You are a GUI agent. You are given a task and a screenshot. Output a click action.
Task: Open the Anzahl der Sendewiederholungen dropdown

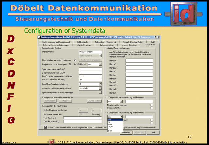(100, 84)
